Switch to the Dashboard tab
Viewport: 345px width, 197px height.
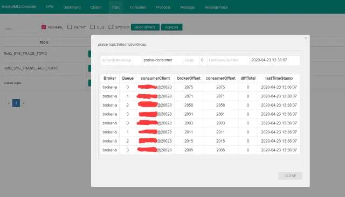72,7
